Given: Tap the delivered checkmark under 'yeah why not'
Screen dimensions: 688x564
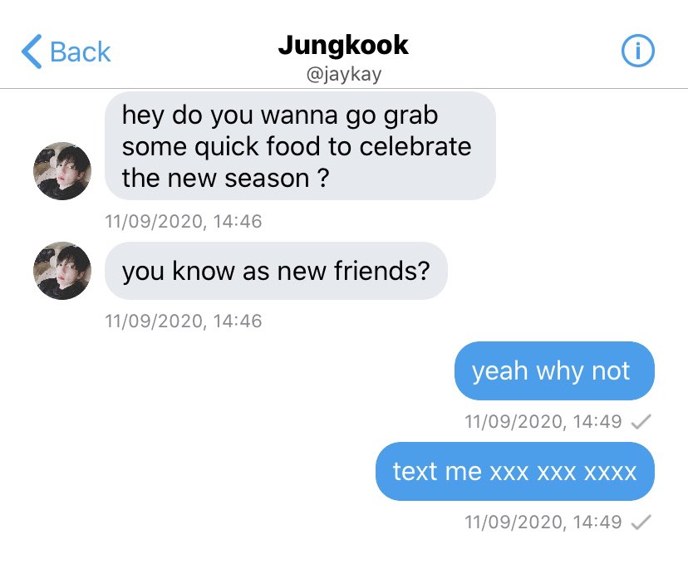Looking at the screenshot, I should click(x=641, y=422).
